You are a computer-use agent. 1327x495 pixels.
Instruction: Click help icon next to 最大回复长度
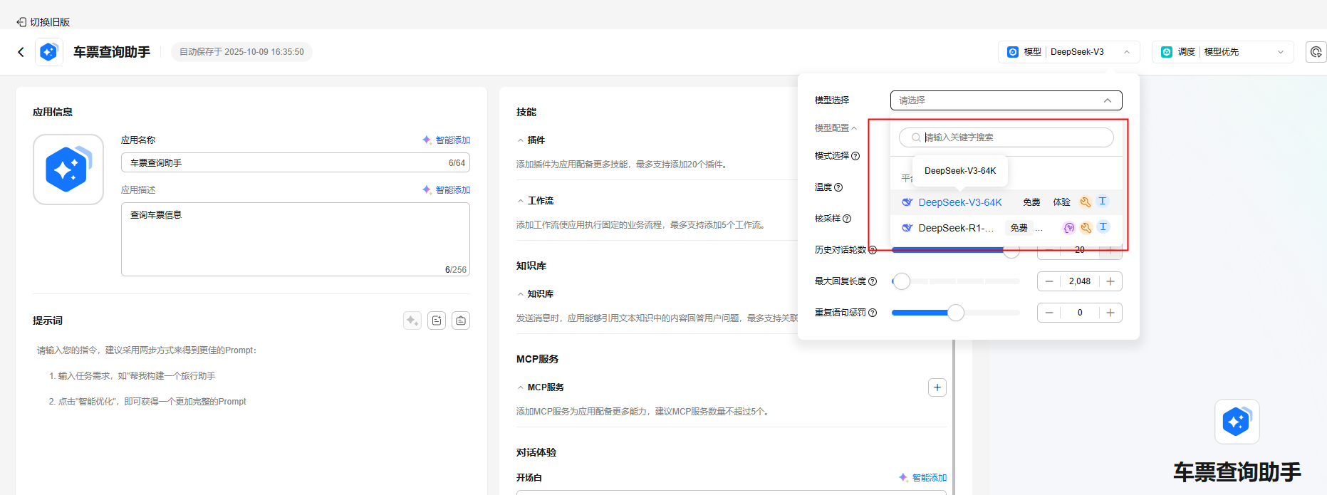coord(873,281)
